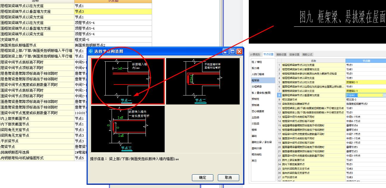Screen dimensions: 386x188
Task: Close the 选择节点构造图 dialog
Action: pyautogui.click(x=239, y=51)
